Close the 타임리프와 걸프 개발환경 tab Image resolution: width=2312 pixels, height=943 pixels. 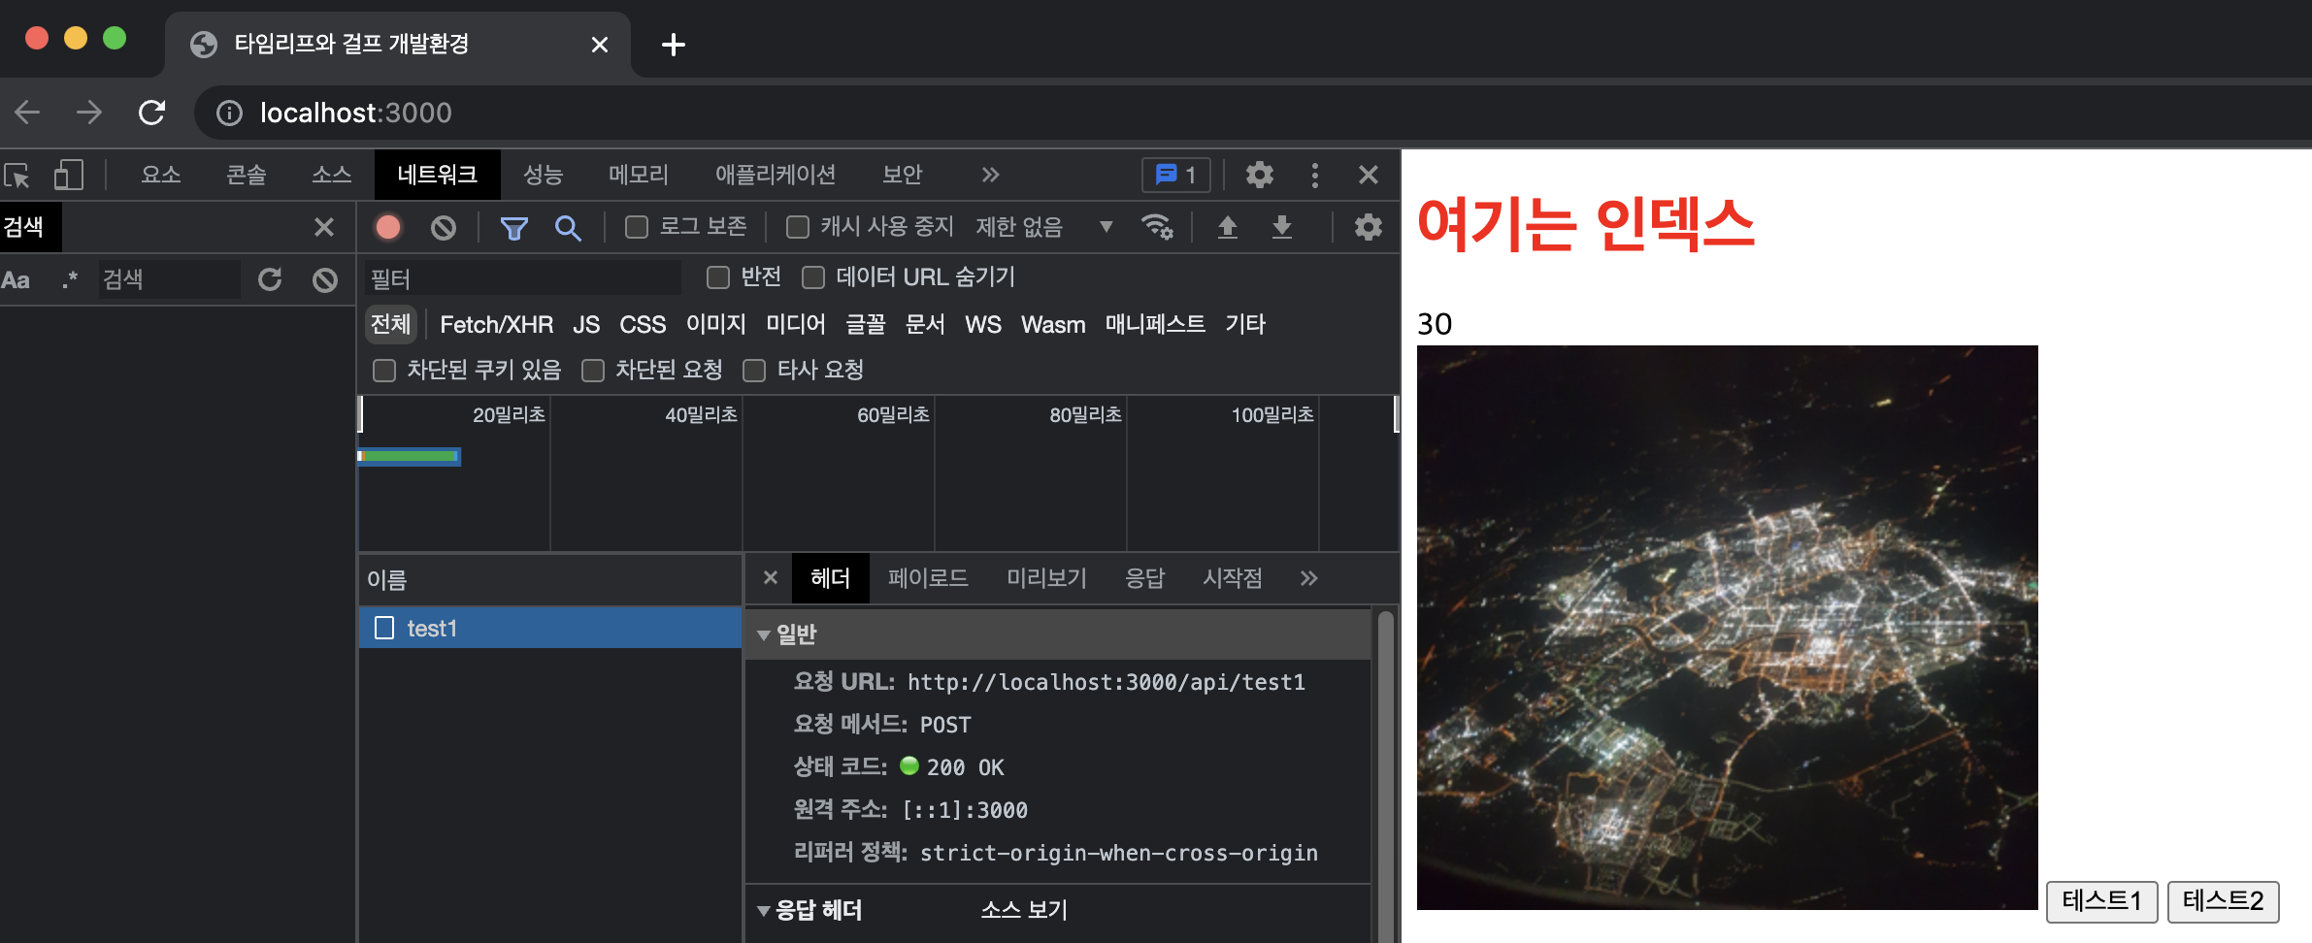[600, 45]
